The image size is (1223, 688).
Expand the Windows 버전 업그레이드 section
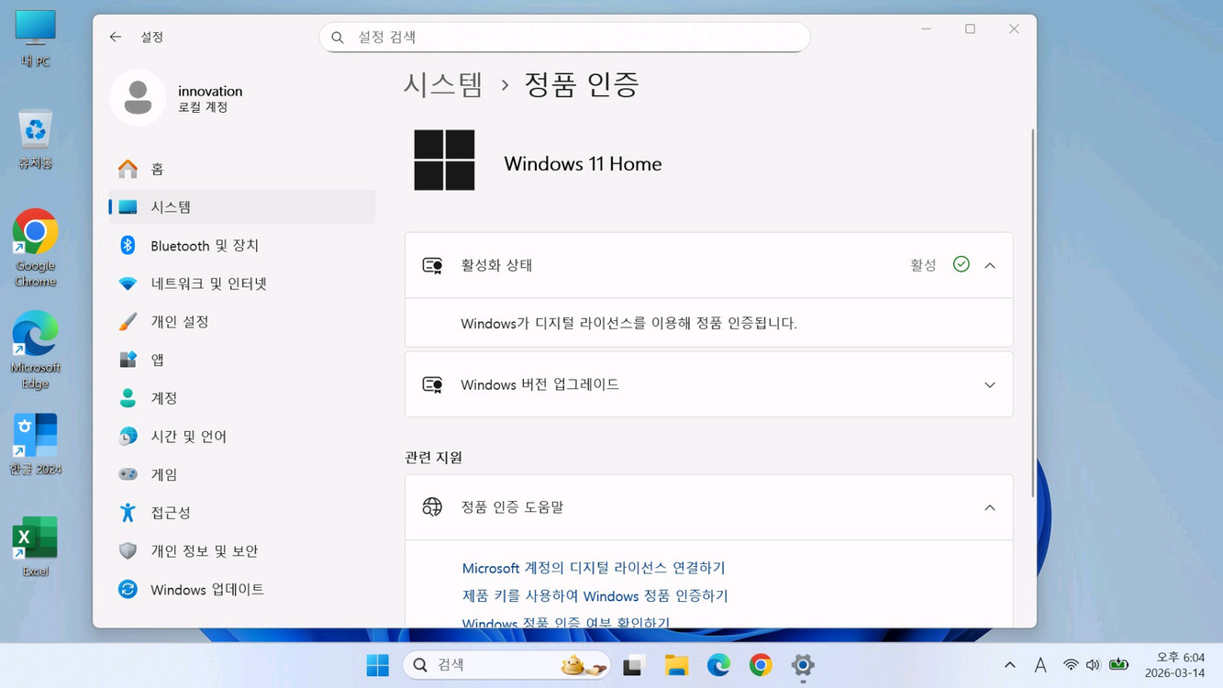[x=989, y=384]
